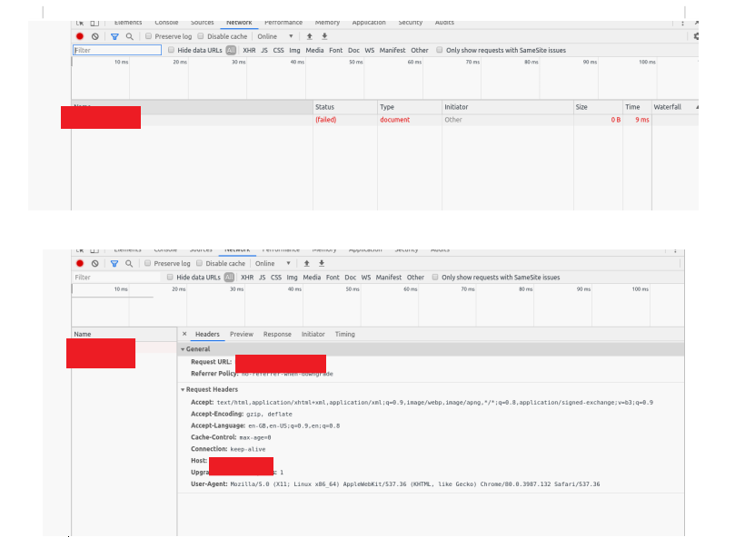Open the Online throttling dropdown in upper DevTools
This screenshot has height=537, width=745.
(x=275, y=36)
